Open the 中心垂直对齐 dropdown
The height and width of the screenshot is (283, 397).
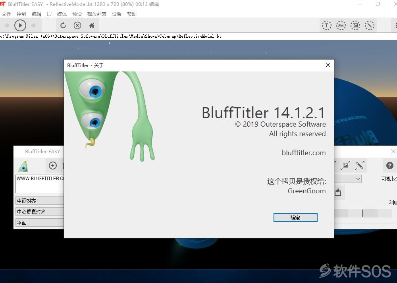pyautogui.click(x=40, y=212)
